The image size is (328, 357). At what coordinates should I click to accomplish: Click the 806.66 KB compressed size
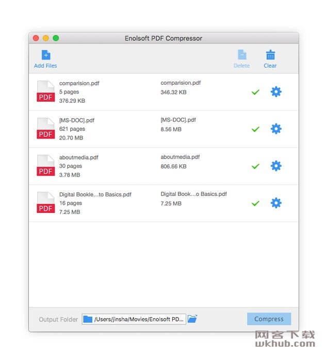(x=173, y=166)
